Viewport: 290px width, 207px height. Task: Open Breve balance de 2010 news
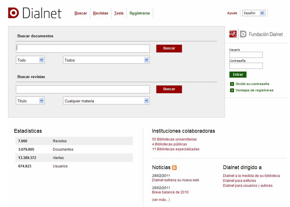coord(170,192)
